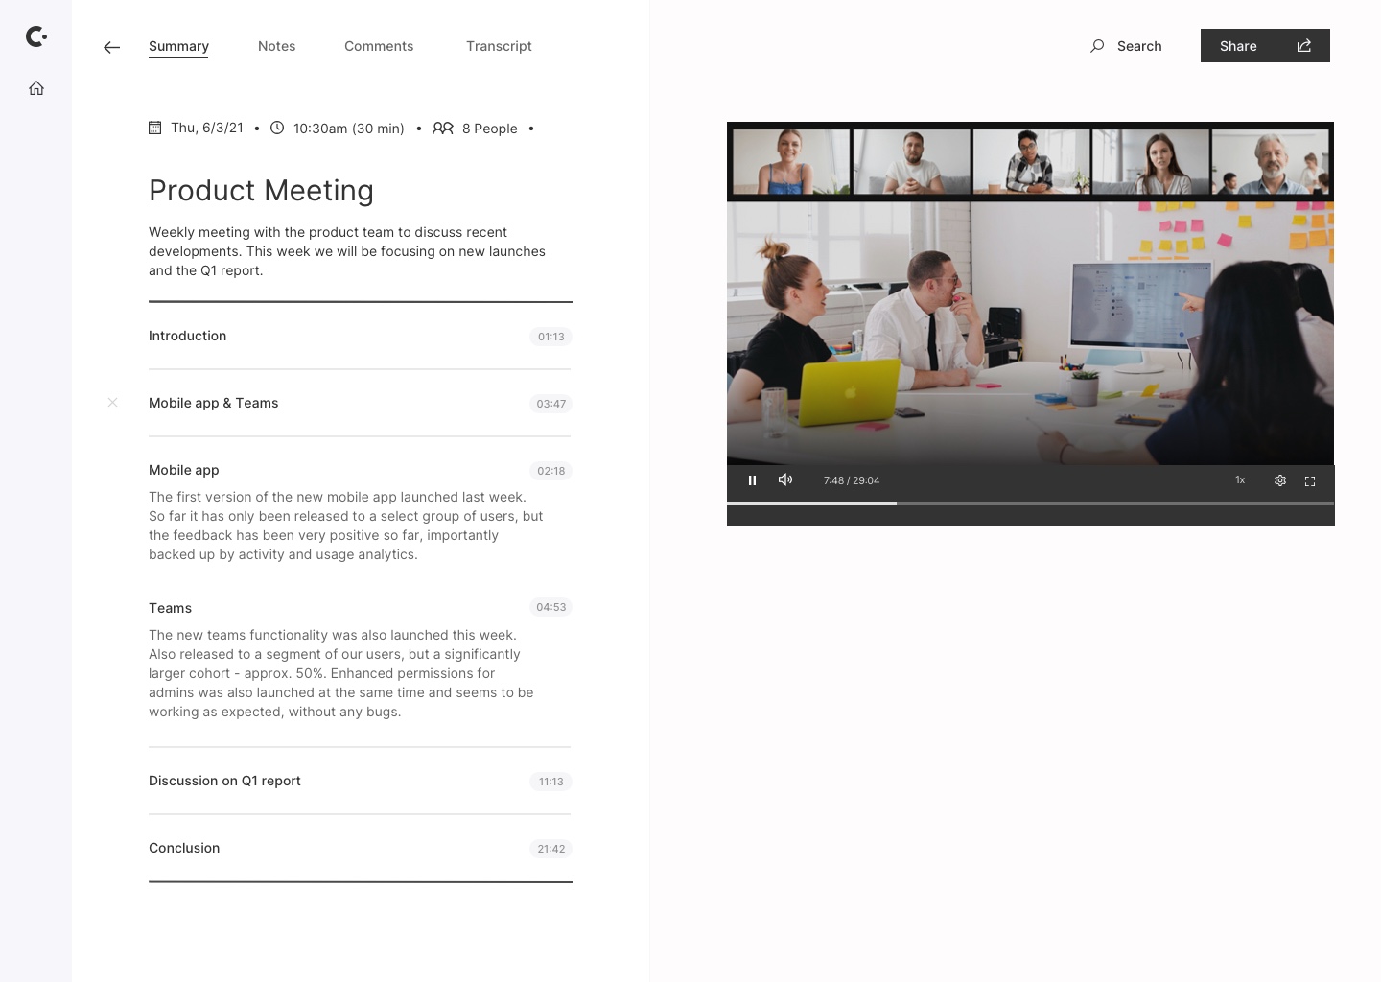The height and width of the screenshot is (982, 1381).
Task: Click the clock icon beside 10:30am
Action: tap(277, 128)
